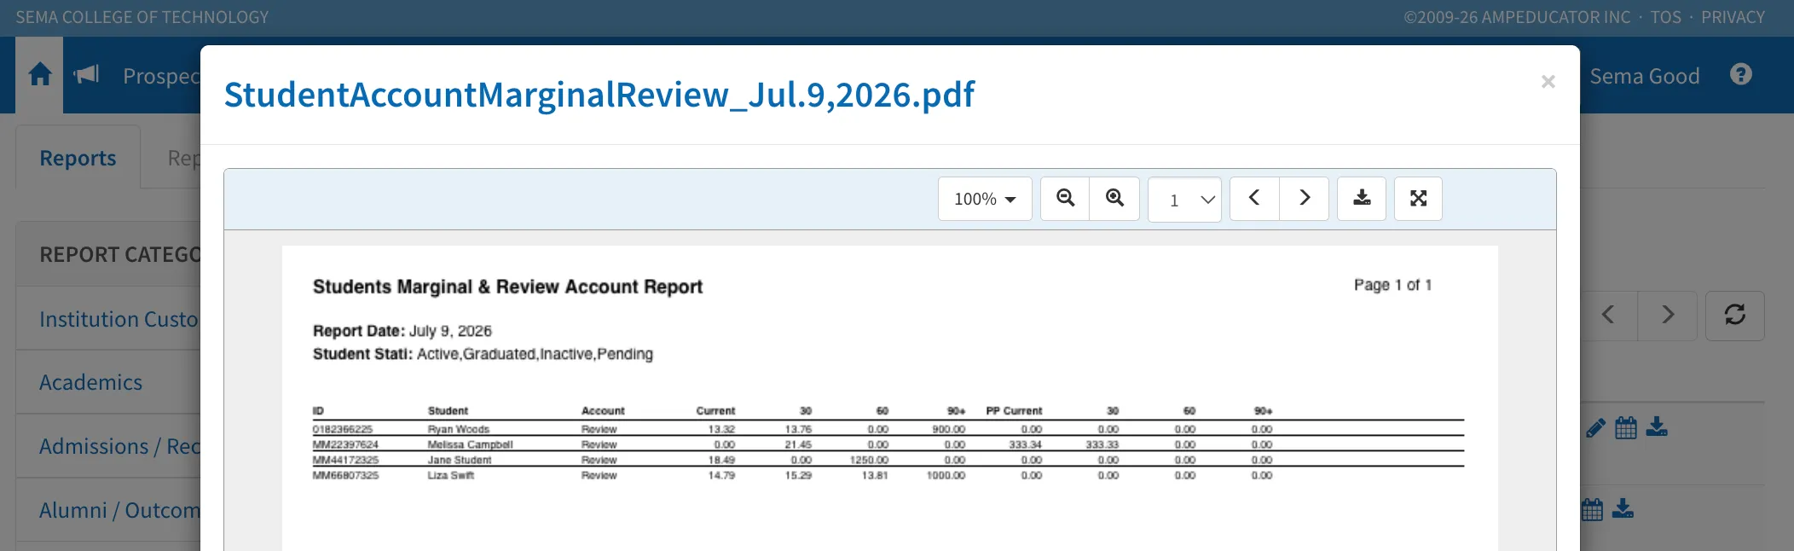
Task: Select the Alumni / Outcomes report category
Action: click(119, 510)
